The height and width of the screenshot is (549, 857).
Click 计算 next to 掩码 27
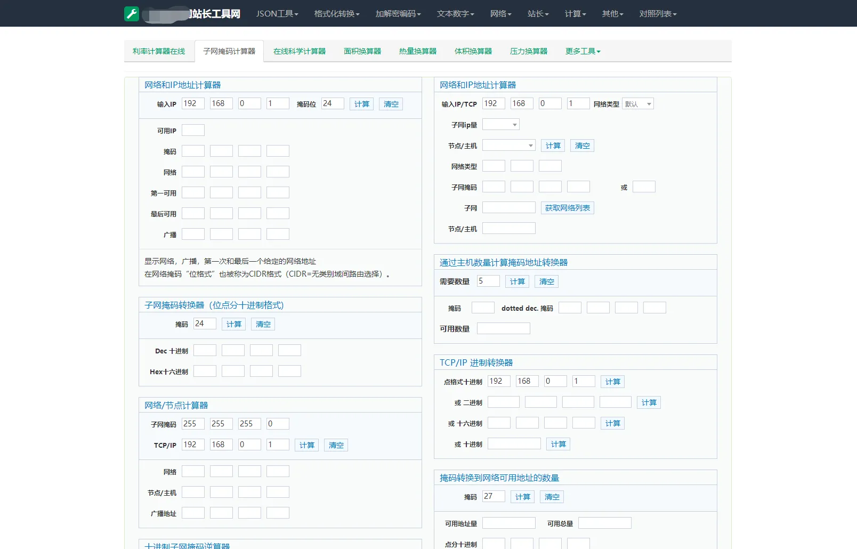(x=523, y=497)
